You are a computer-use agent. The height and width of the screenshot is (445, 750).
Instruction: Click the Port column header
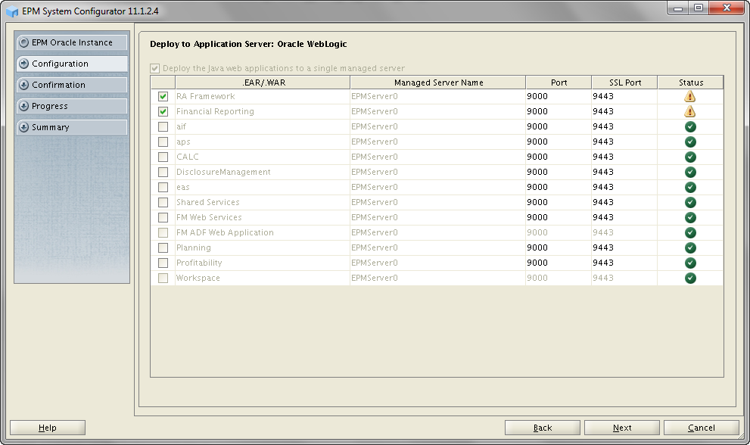[559, 82]
